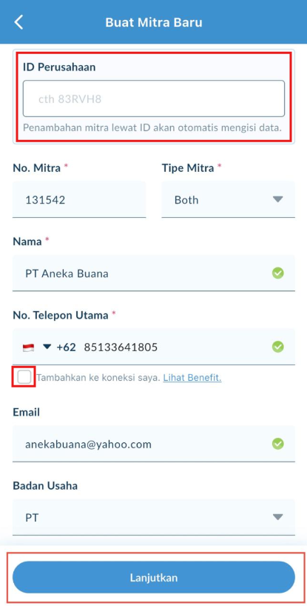
Task: Click green checkmark in Email field
Action: (277, 444)
